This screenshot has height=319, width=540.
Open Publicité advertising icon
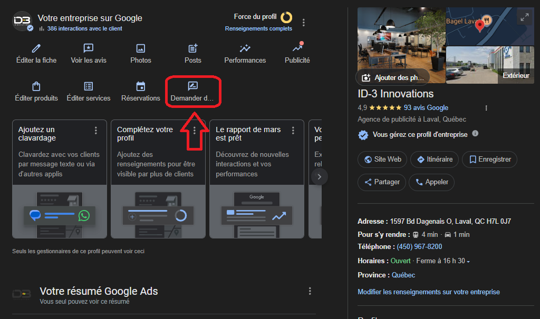(x=297, y=49)
